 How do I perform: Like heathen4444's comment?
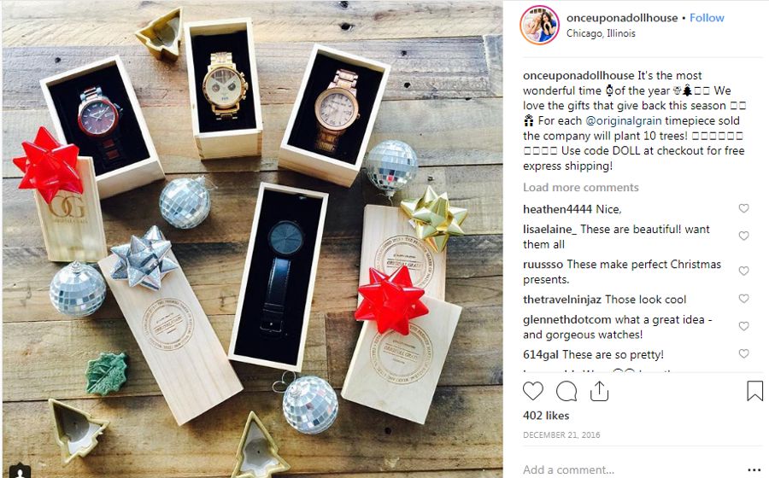(x=743, y=208)
